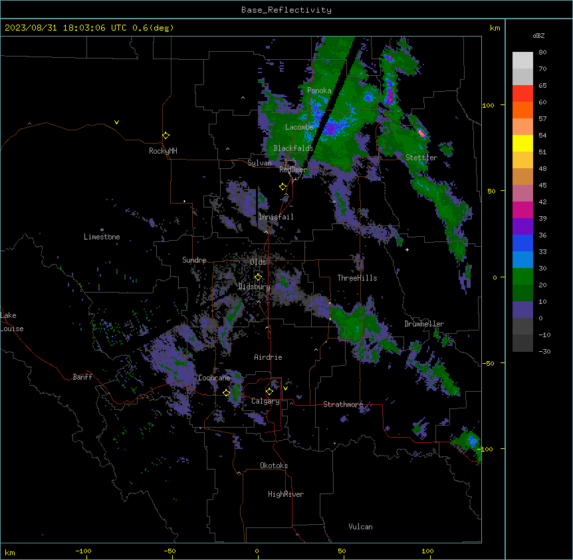This screenshot has height=560, width=573.
Task: Click the yellow diamond marker between Olds and Didsbury
Action: pyautogui.click(x=258, y=277)
